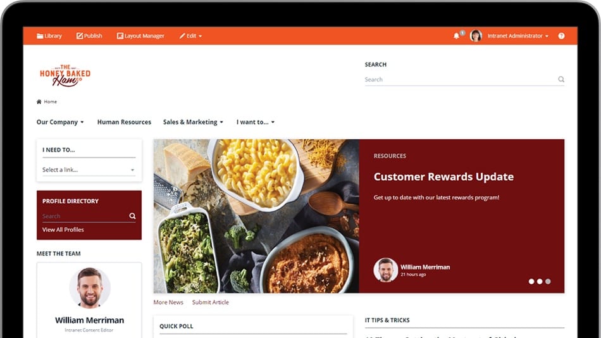Select the third carousel dot
601x338 pixels.
(548, 281)
